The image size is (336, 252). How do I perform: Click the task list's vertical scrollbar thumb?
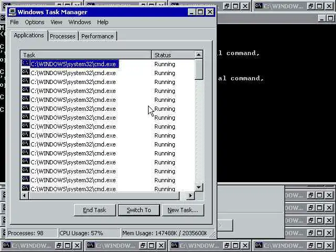click(x=199, y=69)
